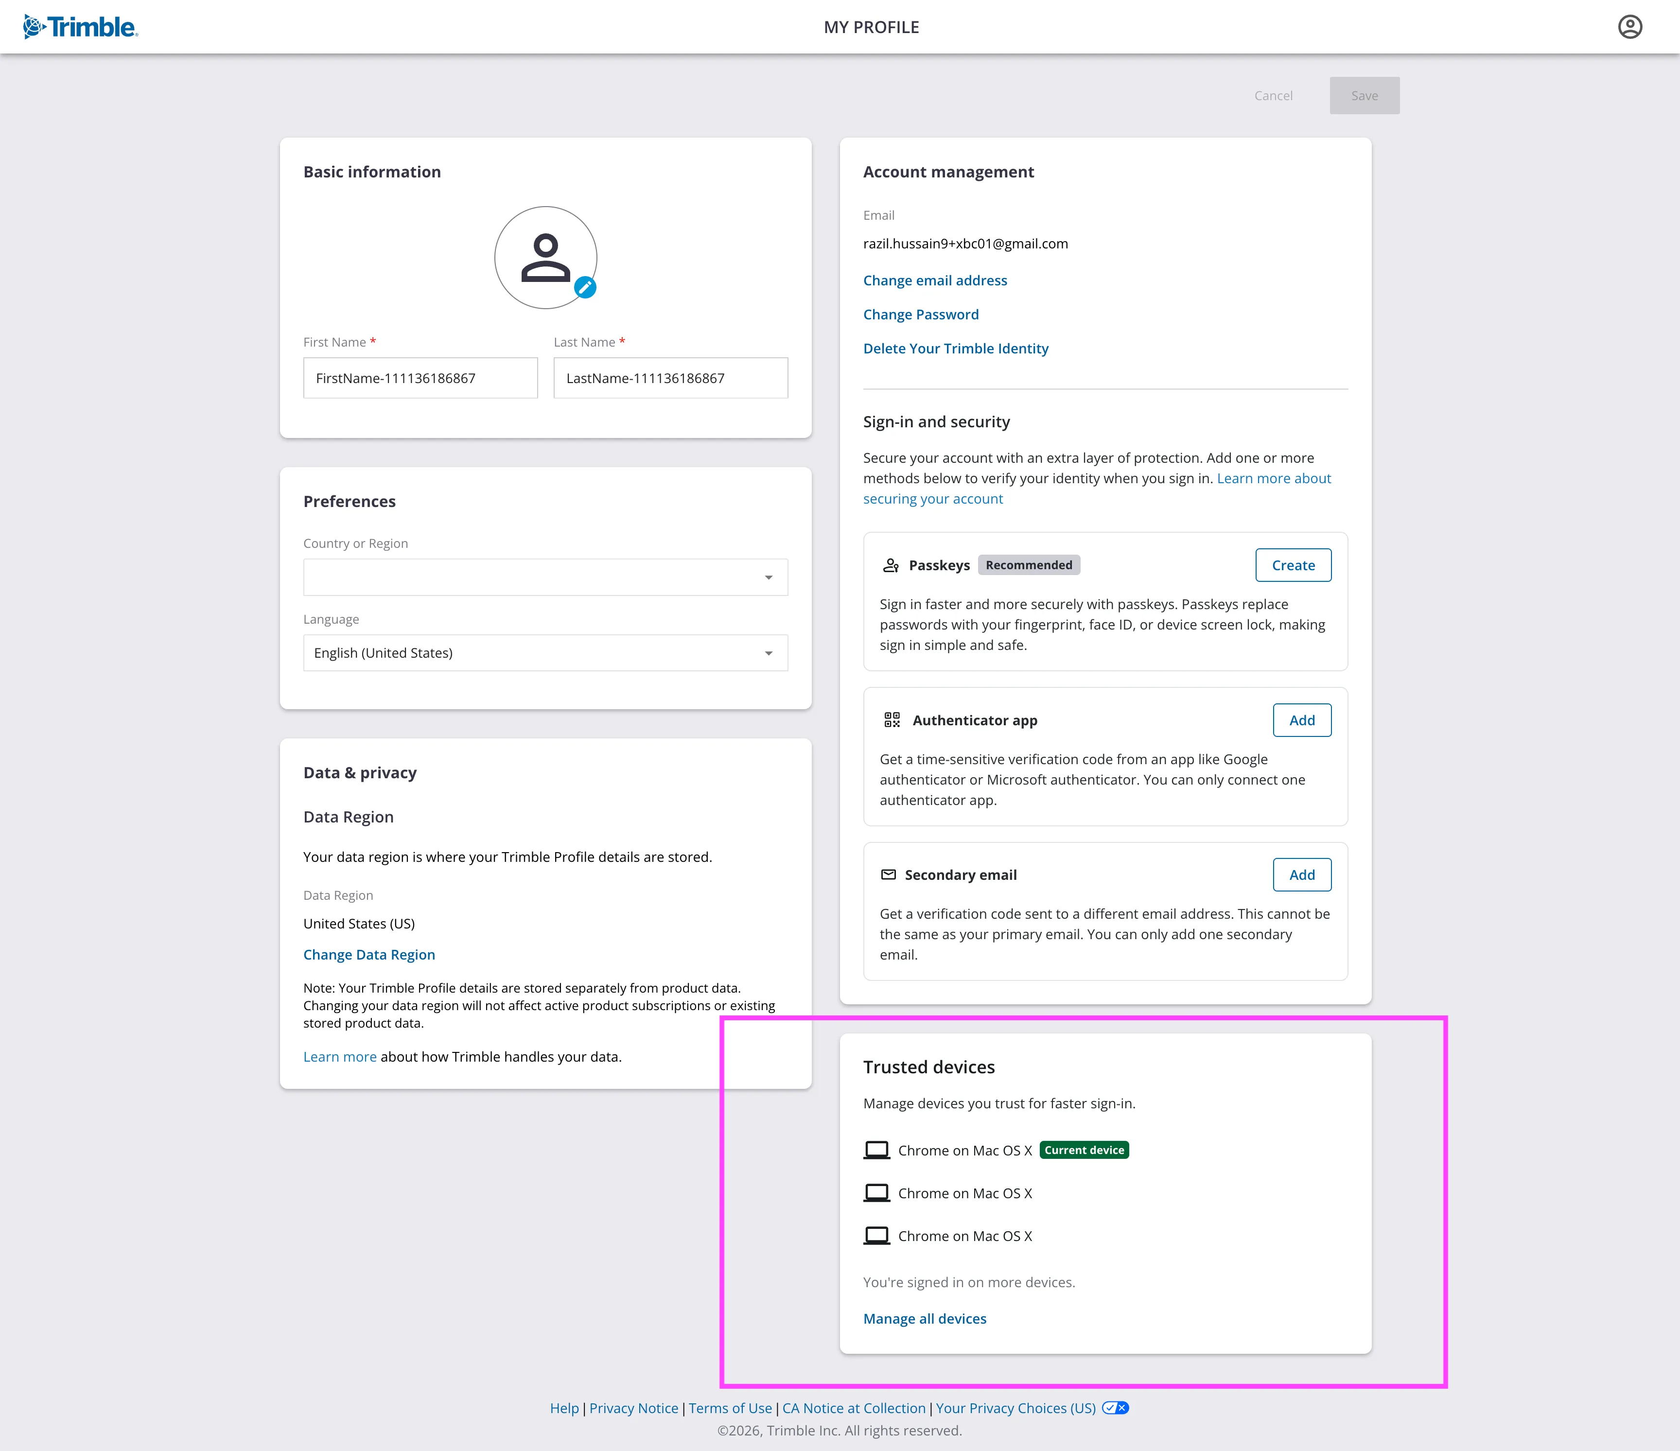This screenshot has height=1451, width=1680.
Task: Open Learn more about data handling
Action: click(340, 1057)
